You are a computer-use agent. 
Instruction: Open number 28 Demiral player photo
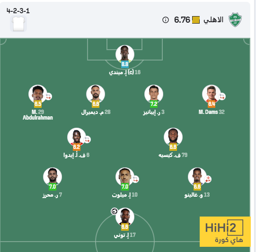[x=96, y=94]
